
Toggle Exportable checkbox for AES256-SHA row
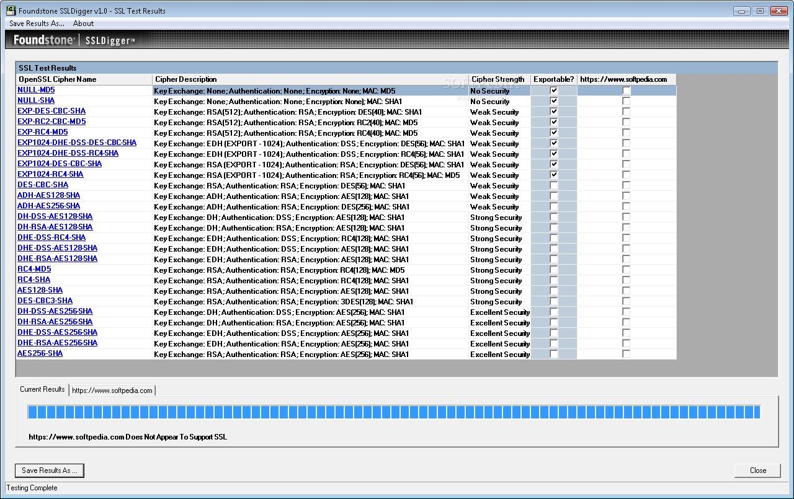click(554, 354)
